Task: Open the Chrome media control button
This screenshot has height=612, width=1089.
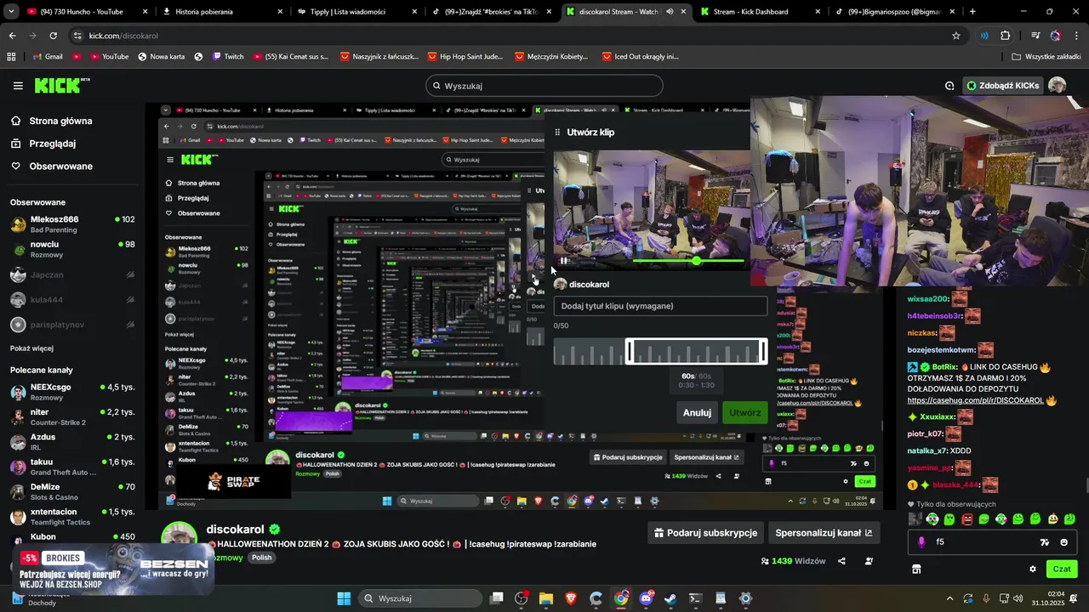Action: [x=1035, y=36]
